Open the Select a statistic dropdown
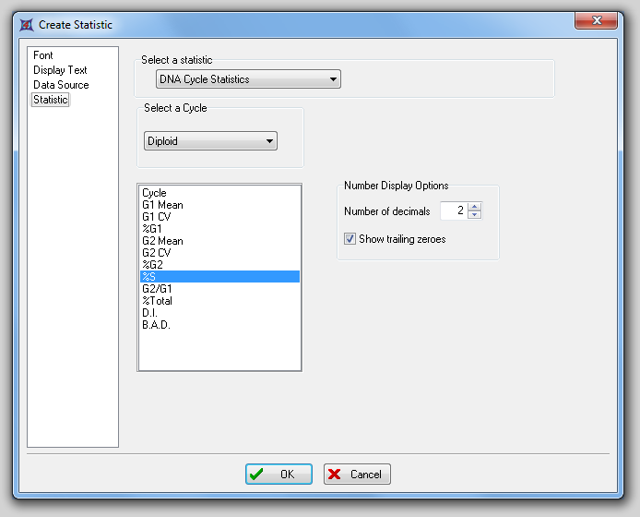640x517 pixels. [248, 79]
